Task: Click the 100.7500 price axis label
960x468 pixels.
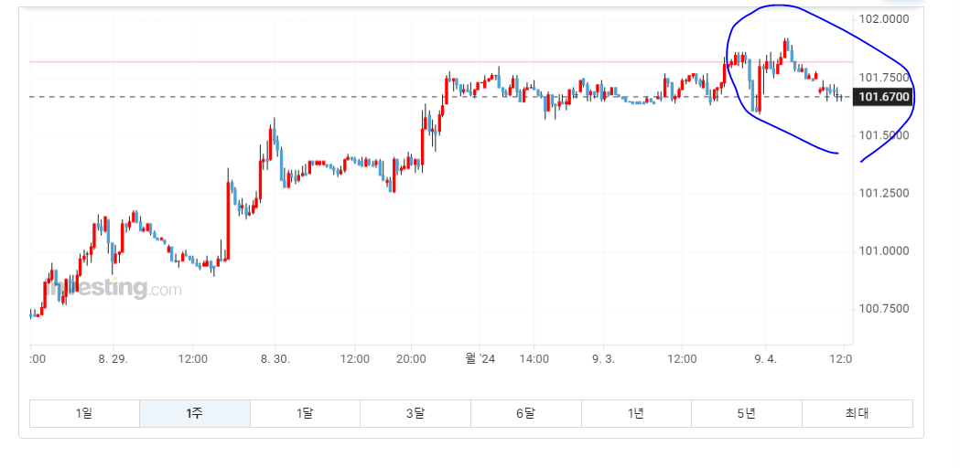Action: pos(882,309)
